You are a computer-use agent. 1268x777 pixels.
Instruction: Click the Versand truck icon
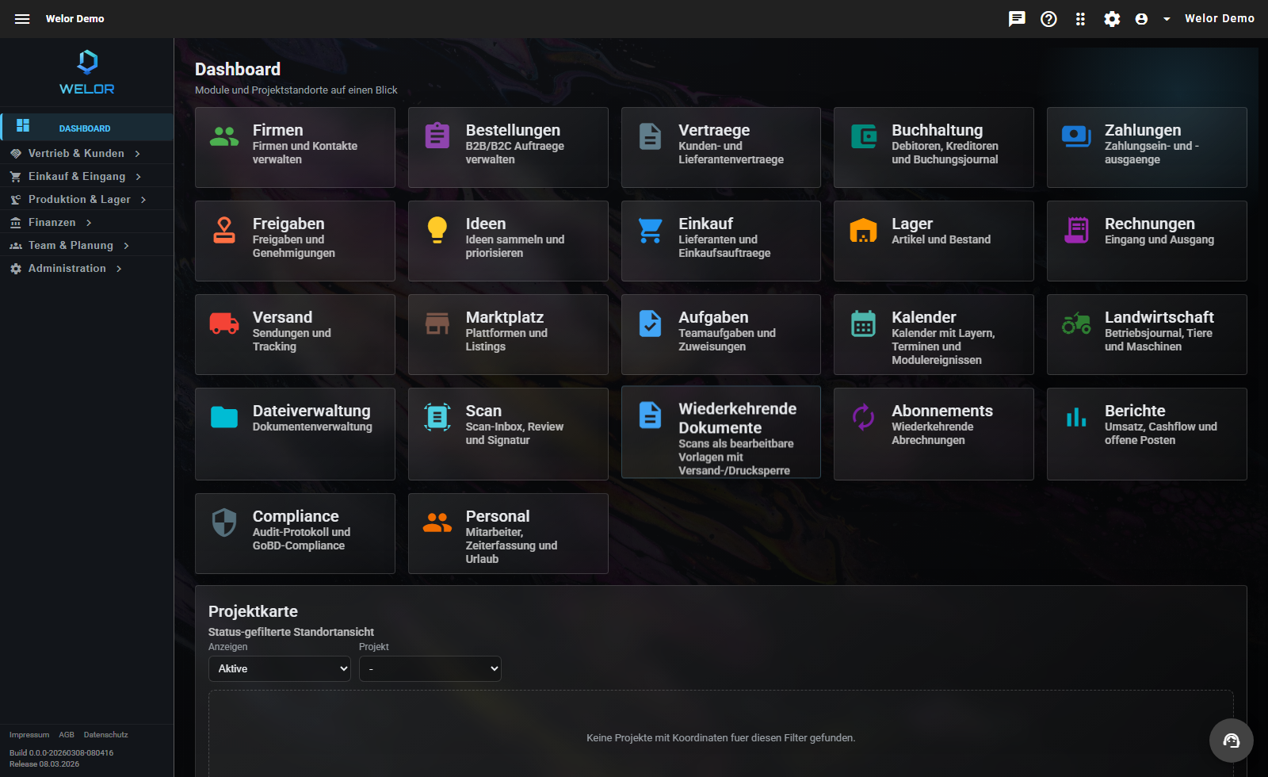pyautogui.click(x=223, y=323)
